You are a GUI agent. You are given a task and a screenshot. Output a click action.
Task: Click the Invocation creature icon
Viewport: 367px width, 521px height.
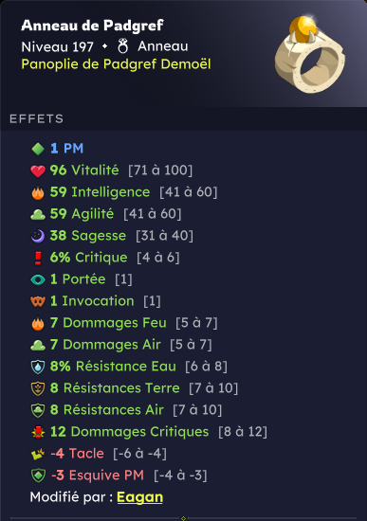pyautogui.click(x=38, y=301)
